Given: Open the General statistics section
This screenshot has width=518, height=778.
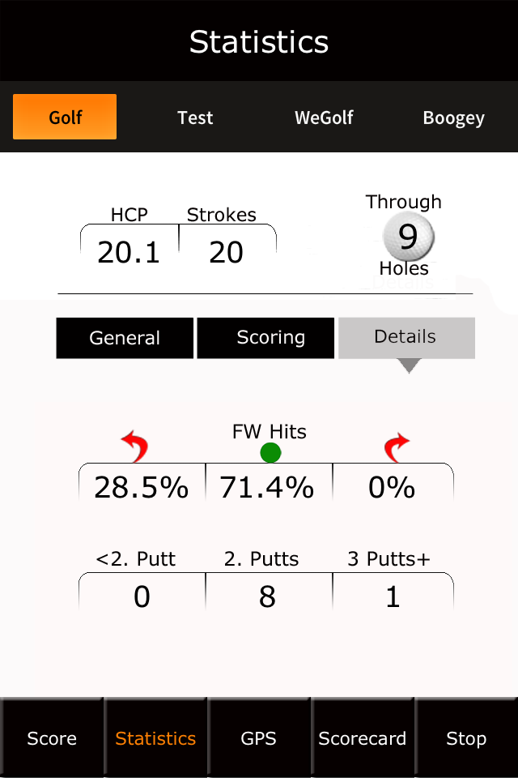Looking at the screenshot, I should point(125,338).
